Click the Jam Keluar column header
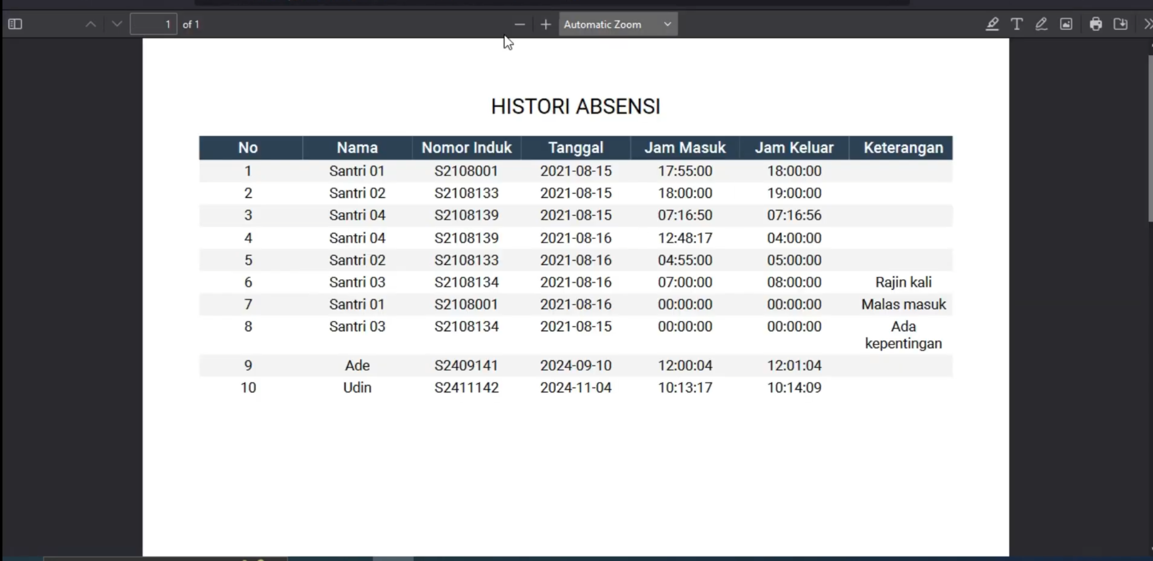Image resolution: width=1153 pixels, height=561 pixels. (x=794, y=147)
